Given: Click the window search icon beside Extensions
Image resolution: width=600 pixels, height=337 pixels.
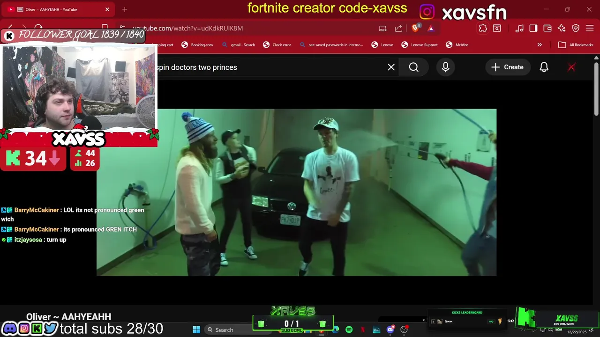Looking at the screenshot, I should (497, 28).
